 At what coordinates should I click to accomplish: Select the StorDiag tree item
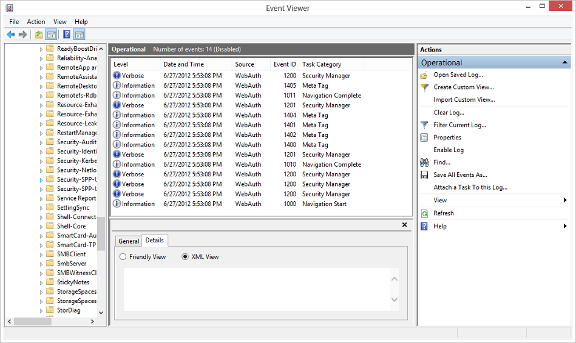[69, 310]
